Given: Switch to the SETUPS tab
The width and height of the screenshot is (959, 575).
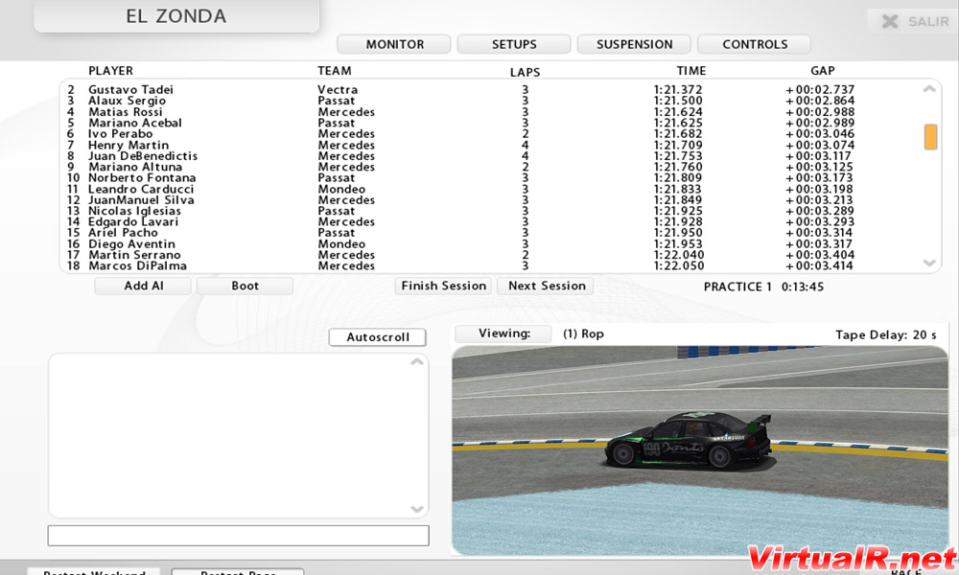Looking at the screenshot, I should coord(514,45).
